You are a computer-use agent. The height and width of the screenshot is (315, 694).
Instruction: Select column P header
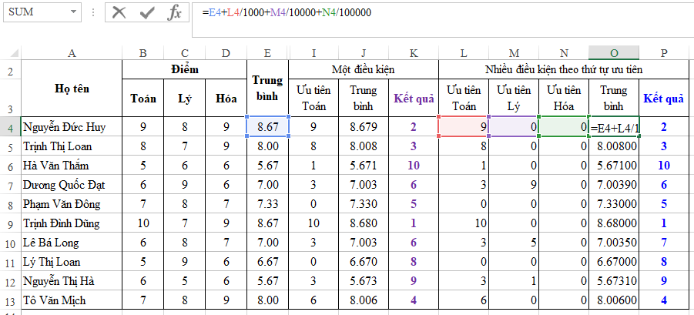(x=664, y=52)
